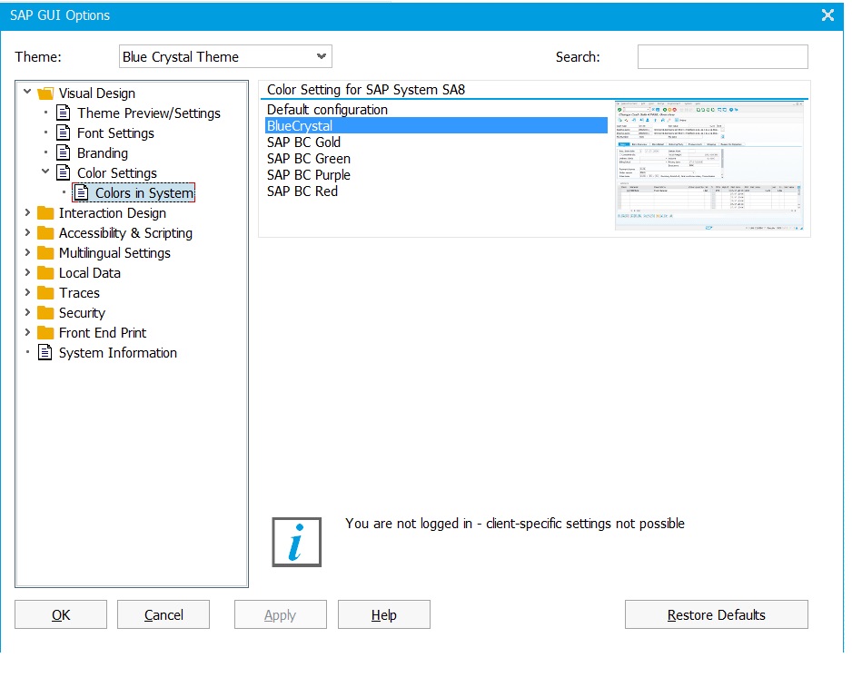Select Colors in System tree item

(144, 192)
